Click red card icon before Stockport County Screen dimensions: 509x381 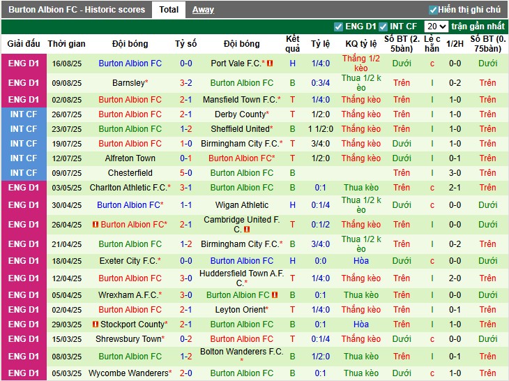(x=95, y=324)
